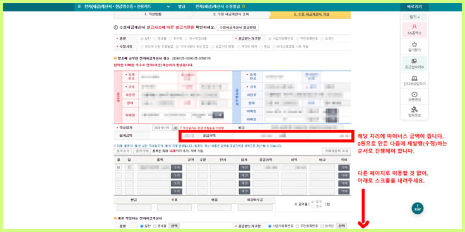Select 일반 in the bottom 종류 row
Screen dimensions: 465x232
coord(141,226)
